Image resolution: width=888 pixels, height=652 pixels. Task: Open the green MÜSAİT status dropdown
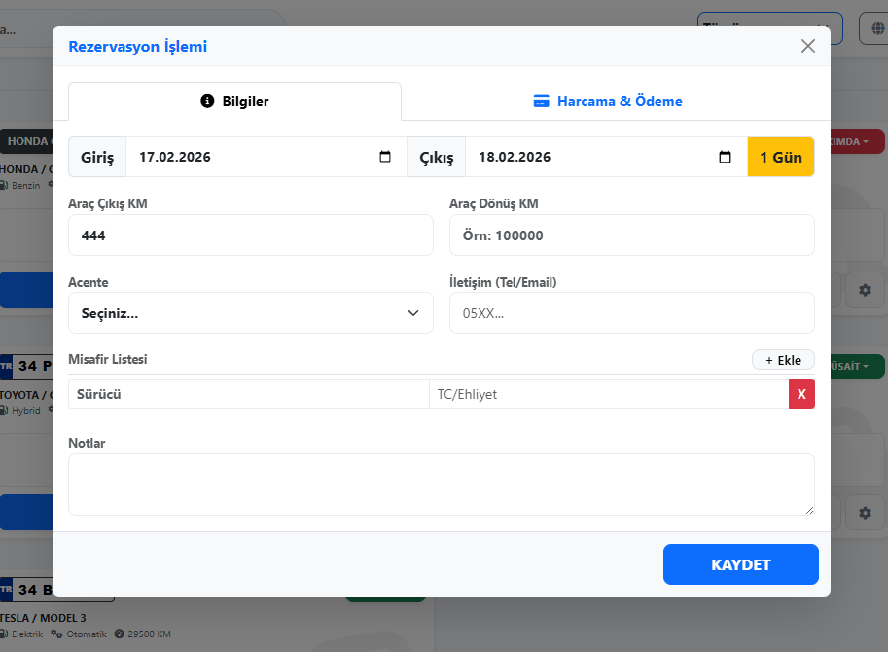click(858, 367)
